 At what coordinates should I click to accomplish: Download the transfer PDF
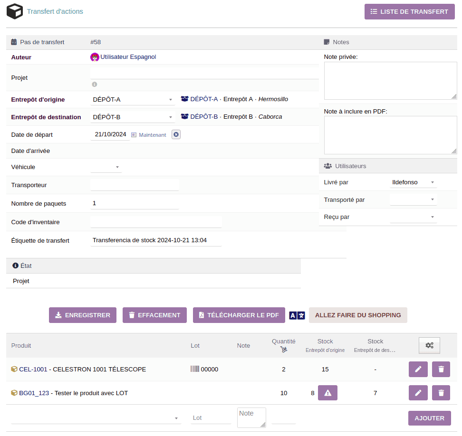pos(239,315)
